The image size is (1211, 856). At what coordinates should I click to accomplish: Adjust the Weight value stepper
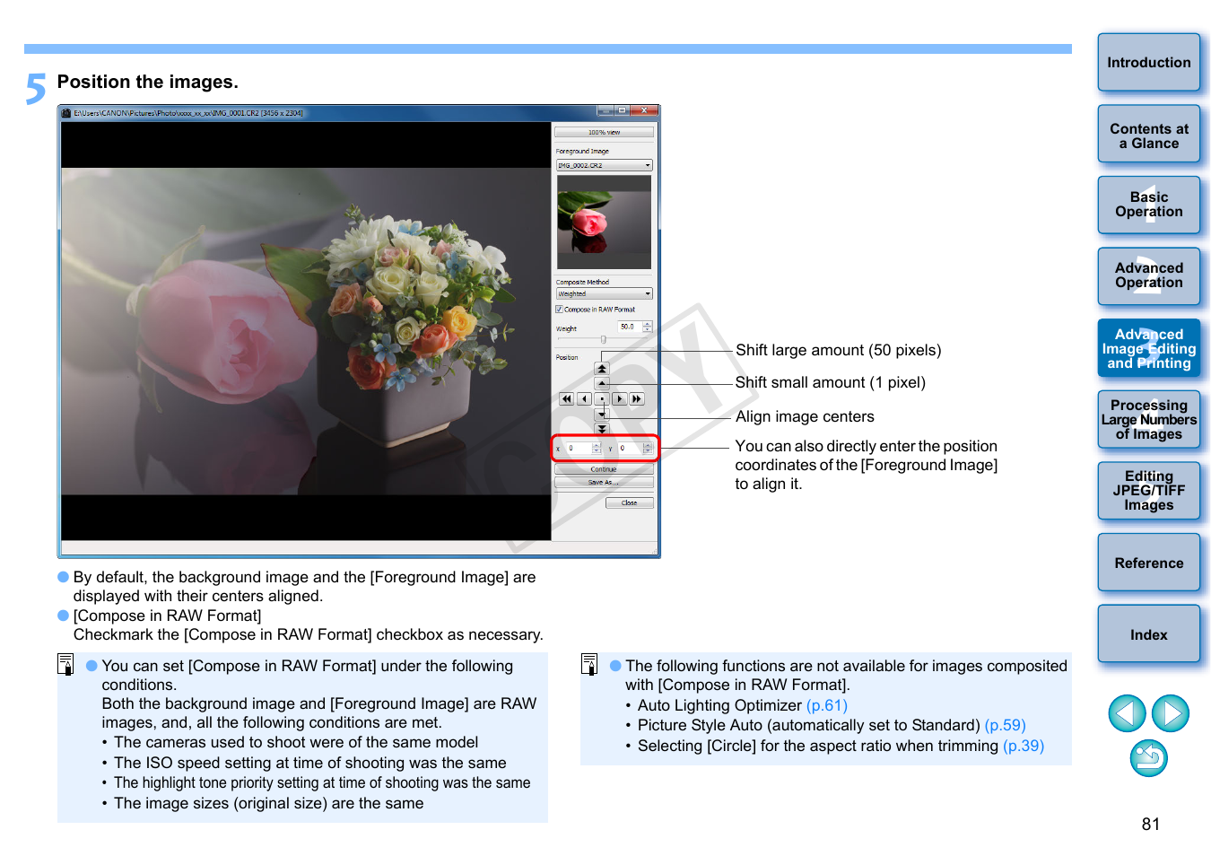tap(648, 327)
